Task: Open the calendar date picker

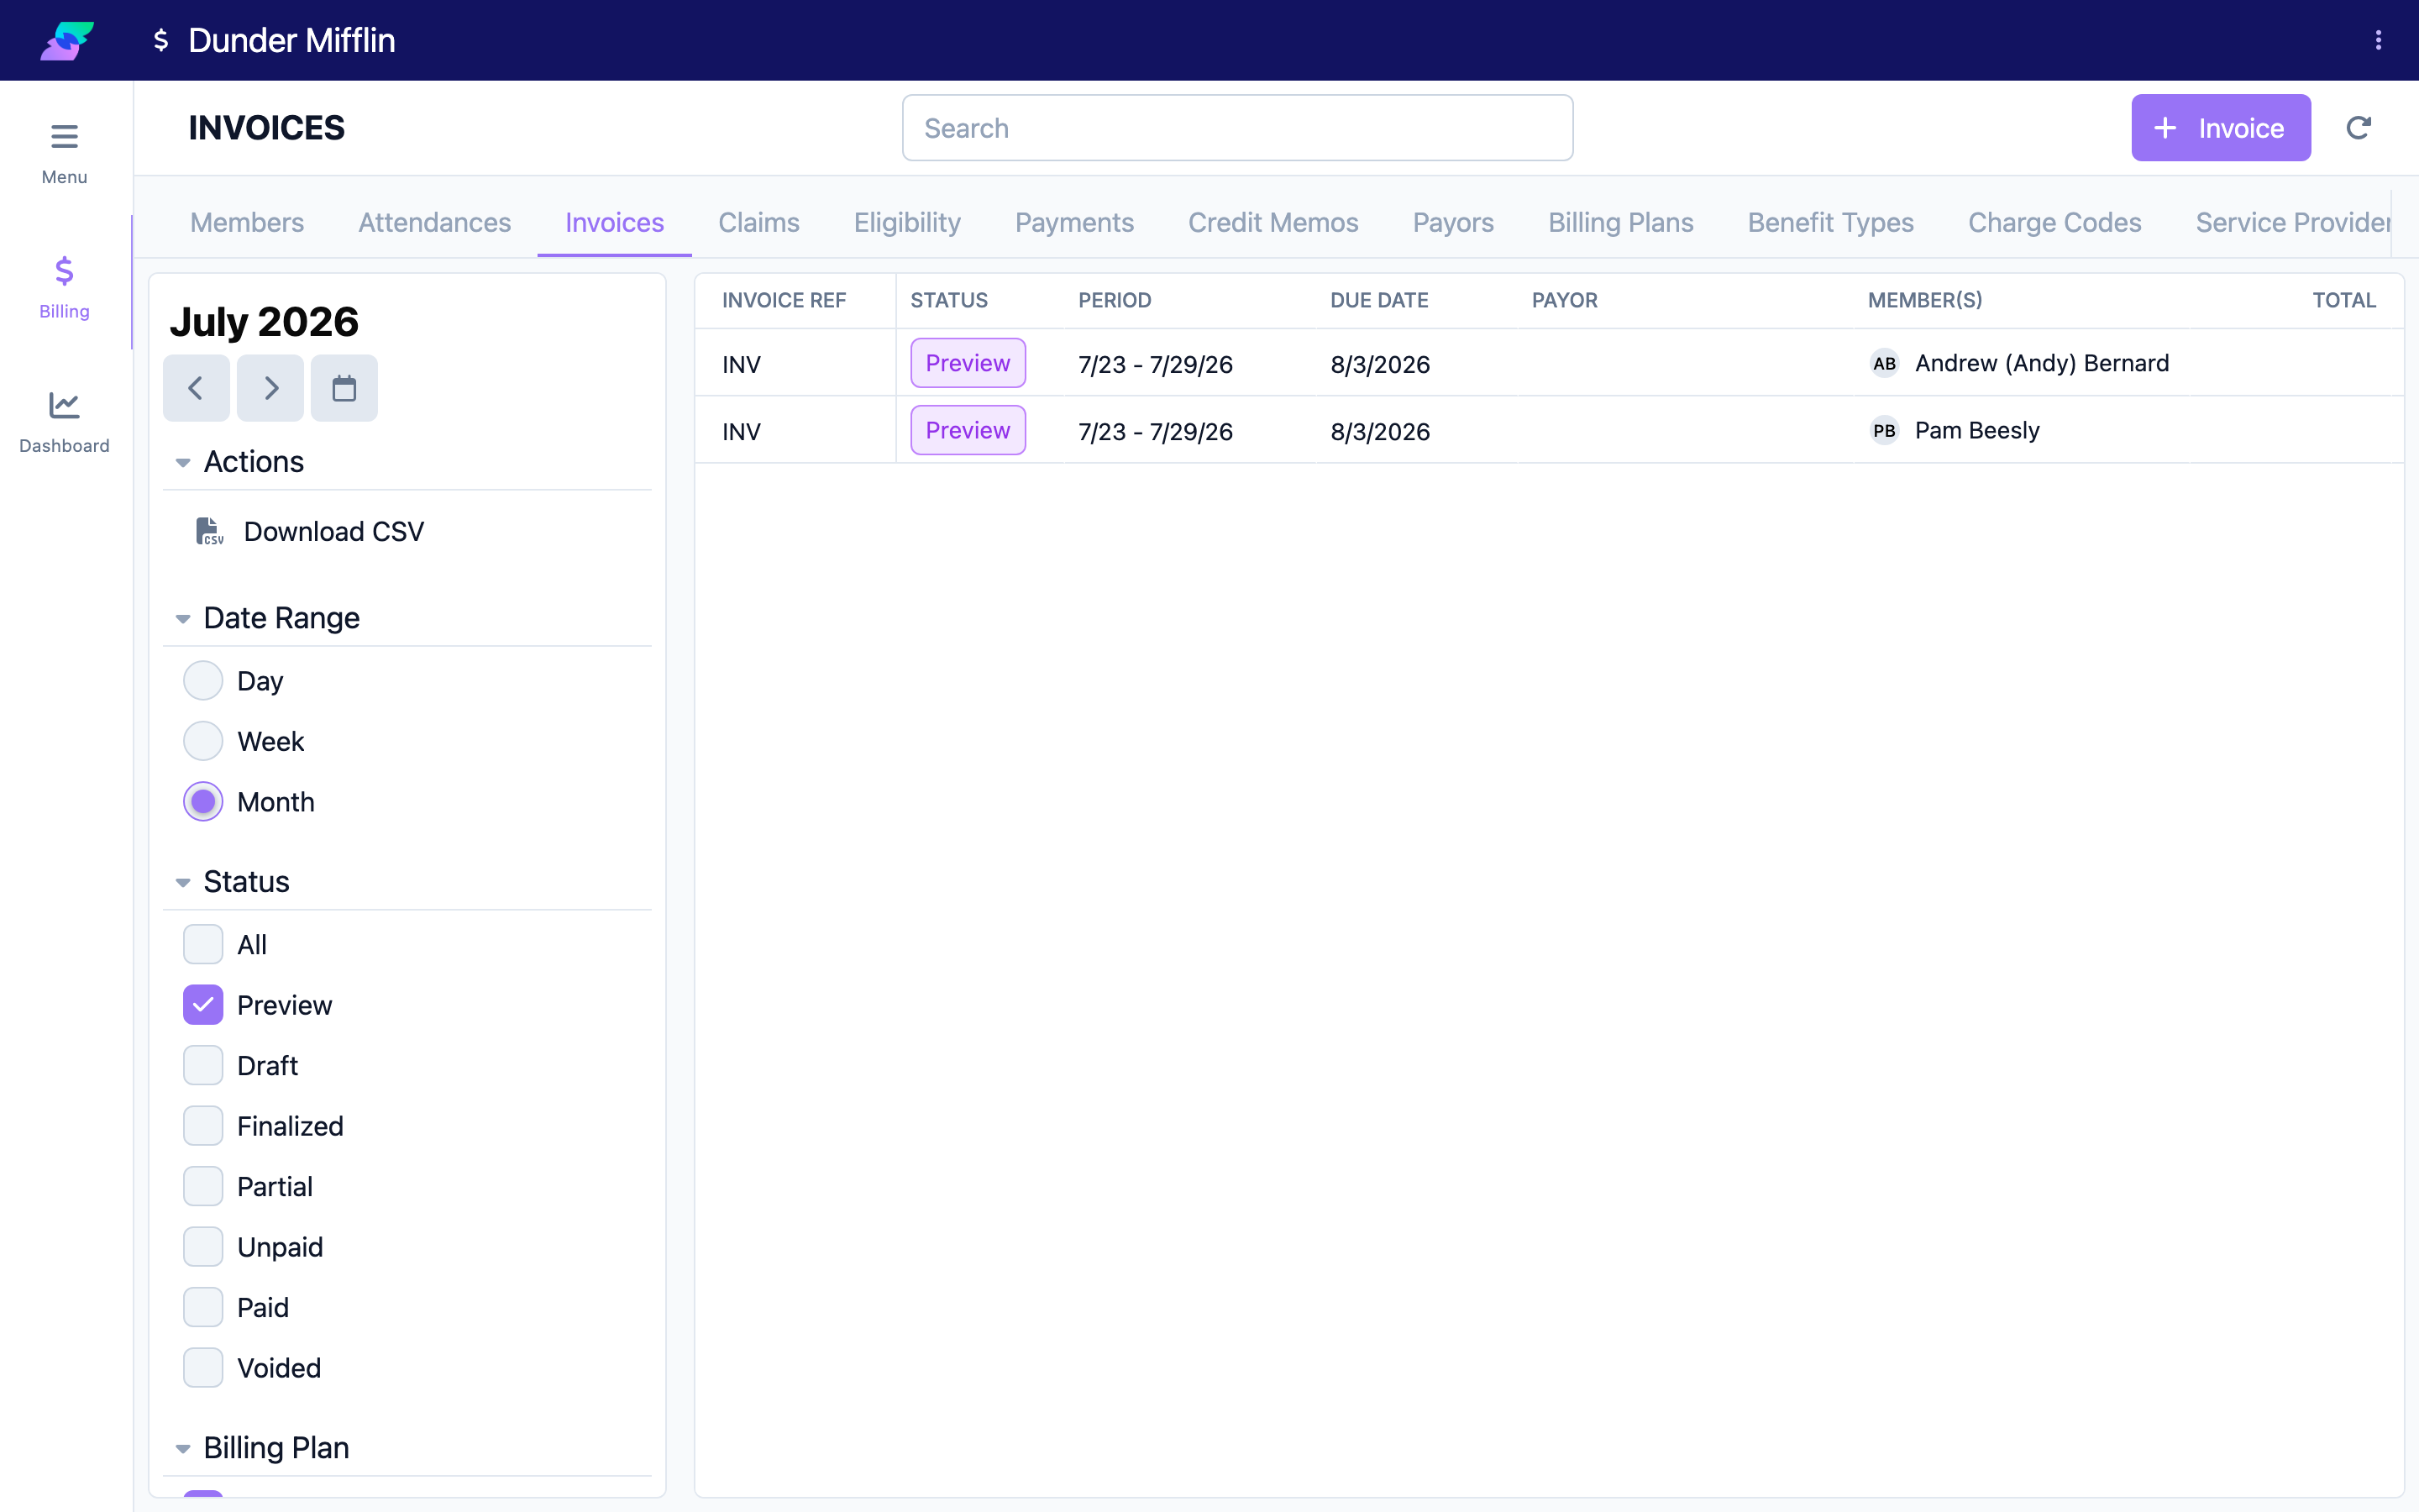Action: [x=344, y=388]
